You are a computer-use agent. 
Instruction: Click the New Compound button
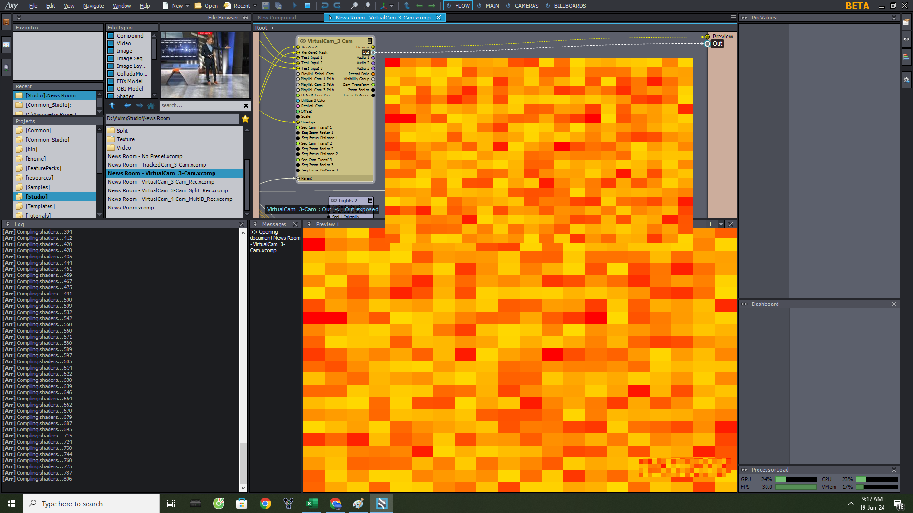[281, 17]
